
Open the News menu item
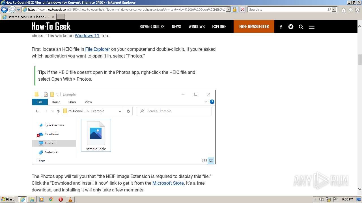[176, 27]
